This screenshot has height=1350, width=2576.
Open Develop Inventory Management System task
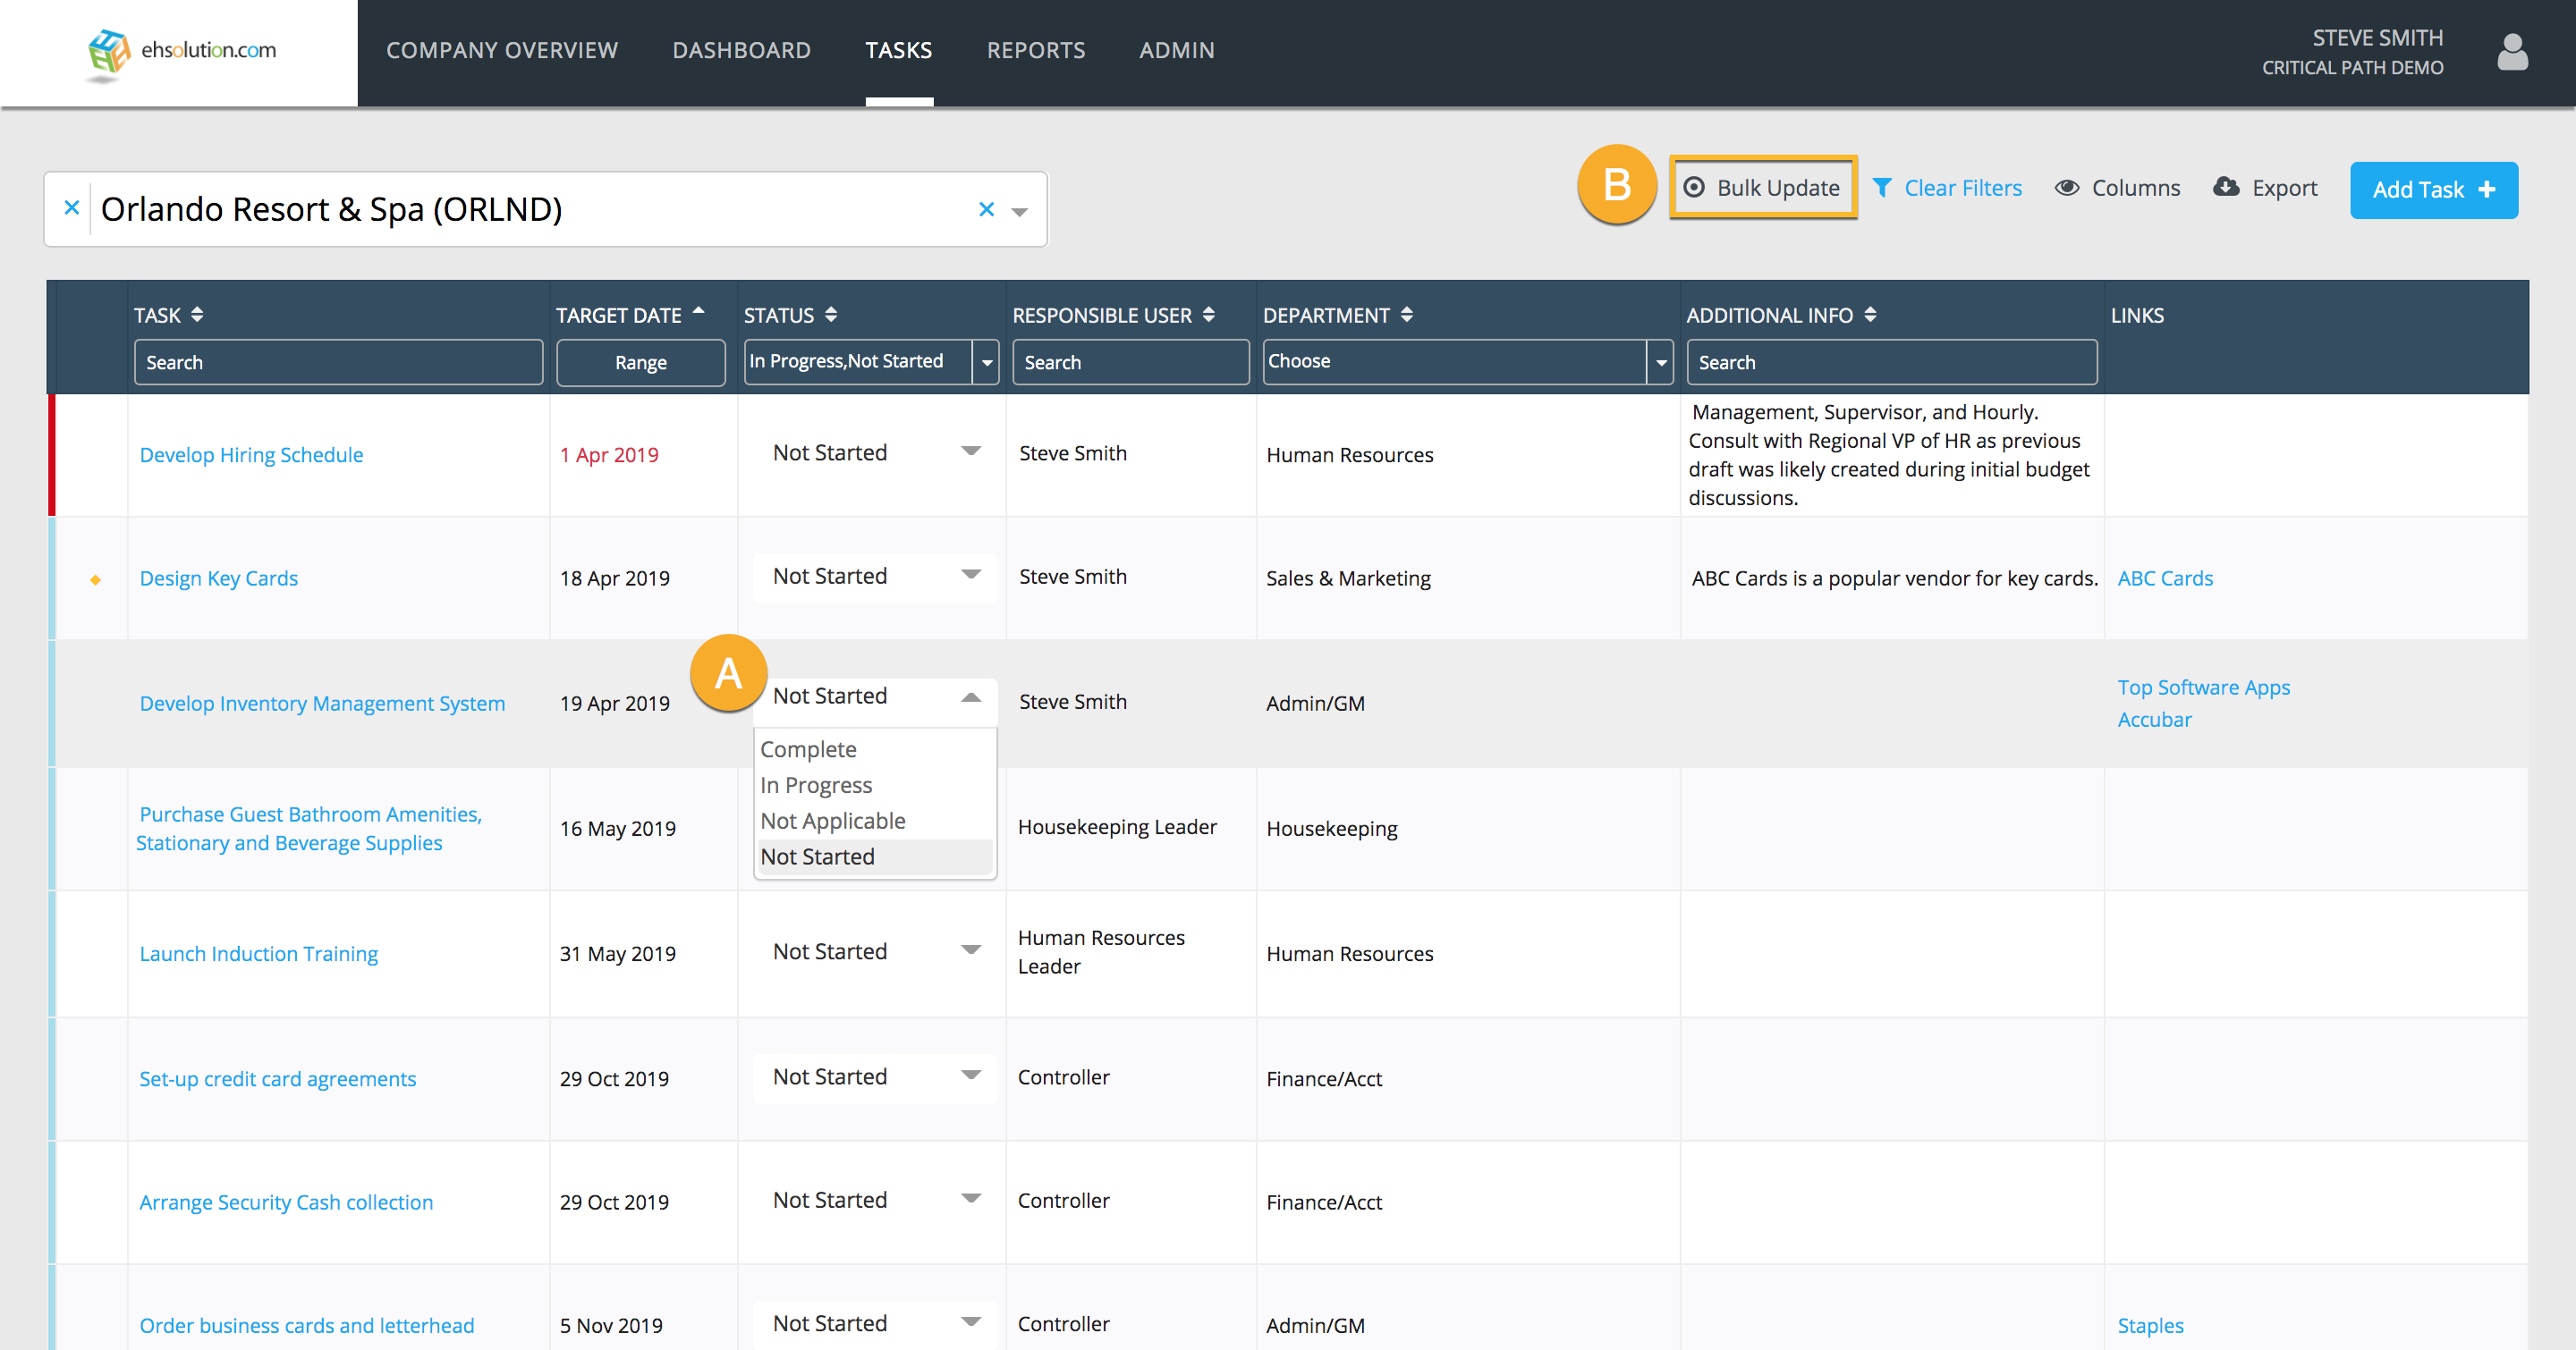pos(322,704)
